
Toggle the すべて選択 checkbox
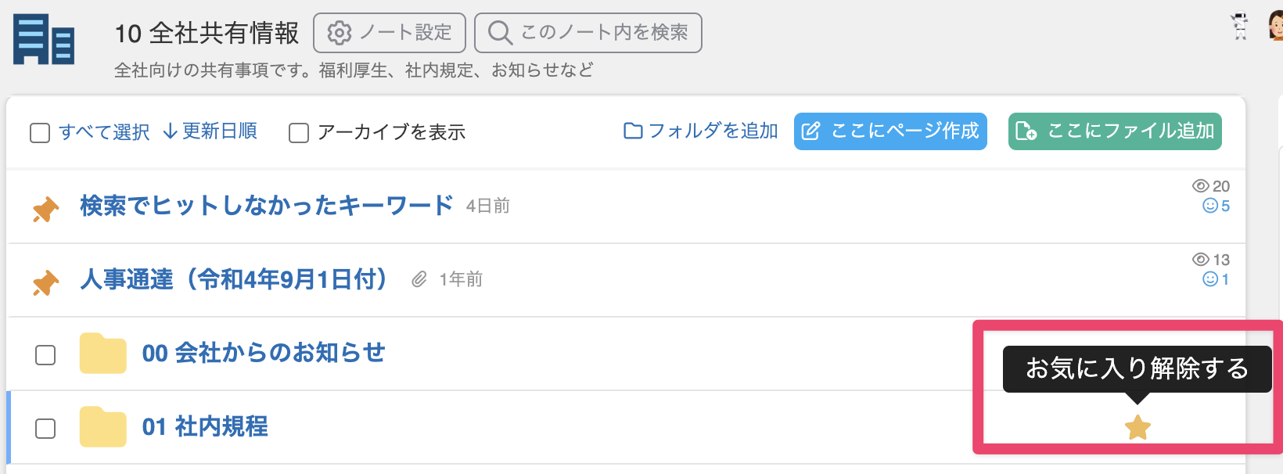click(40, 133)
